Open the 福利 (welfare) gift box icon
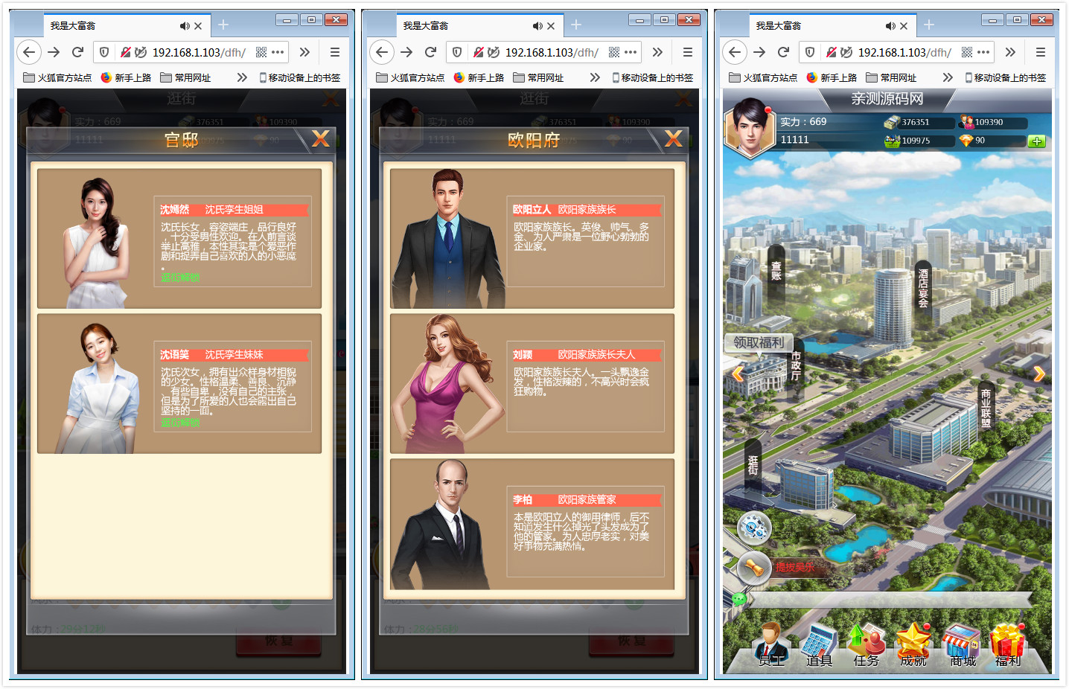The width and height of the screenshot is (1069, 689). coord(1009,644)
